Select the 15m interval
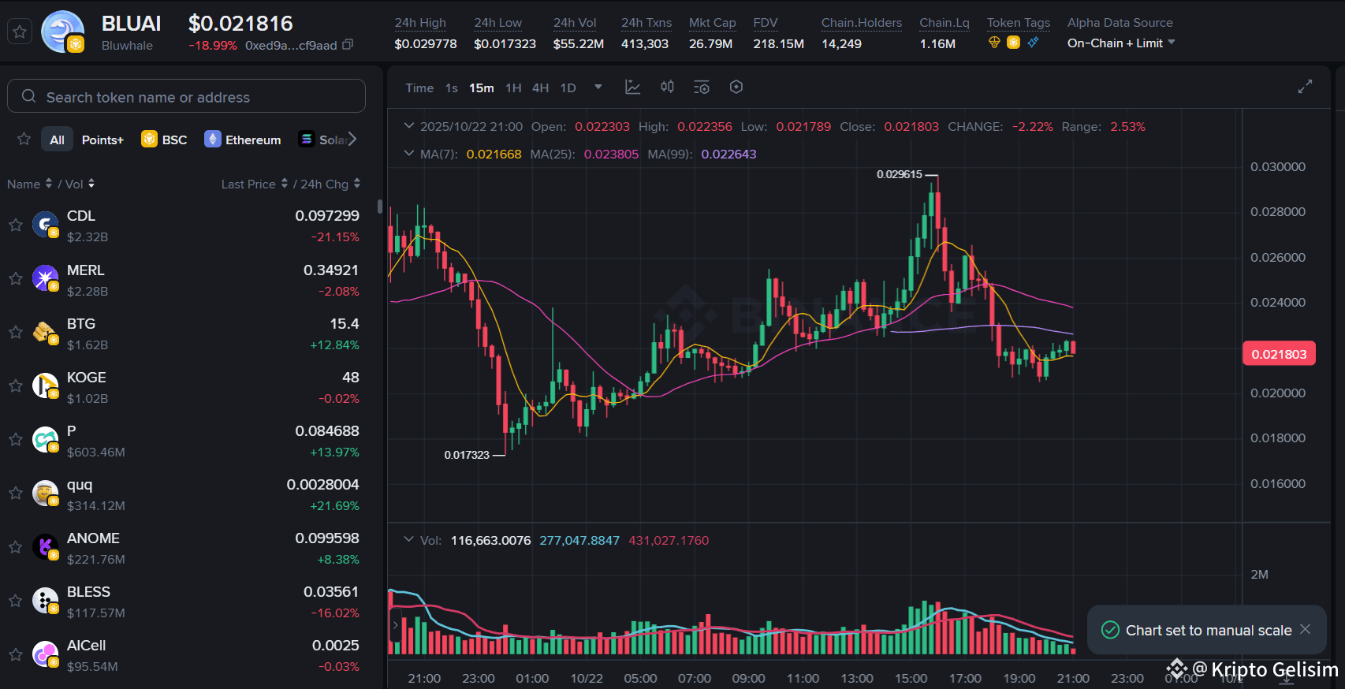1345x689 pixels. [x=481, y=88]
